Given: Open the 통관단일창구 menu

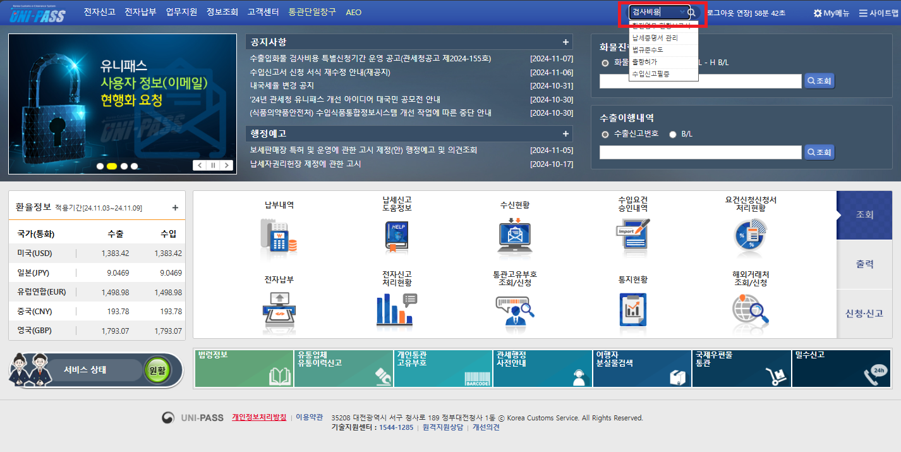Looking at the screenshot, I should pyautogui.click(x=312, y=12).
